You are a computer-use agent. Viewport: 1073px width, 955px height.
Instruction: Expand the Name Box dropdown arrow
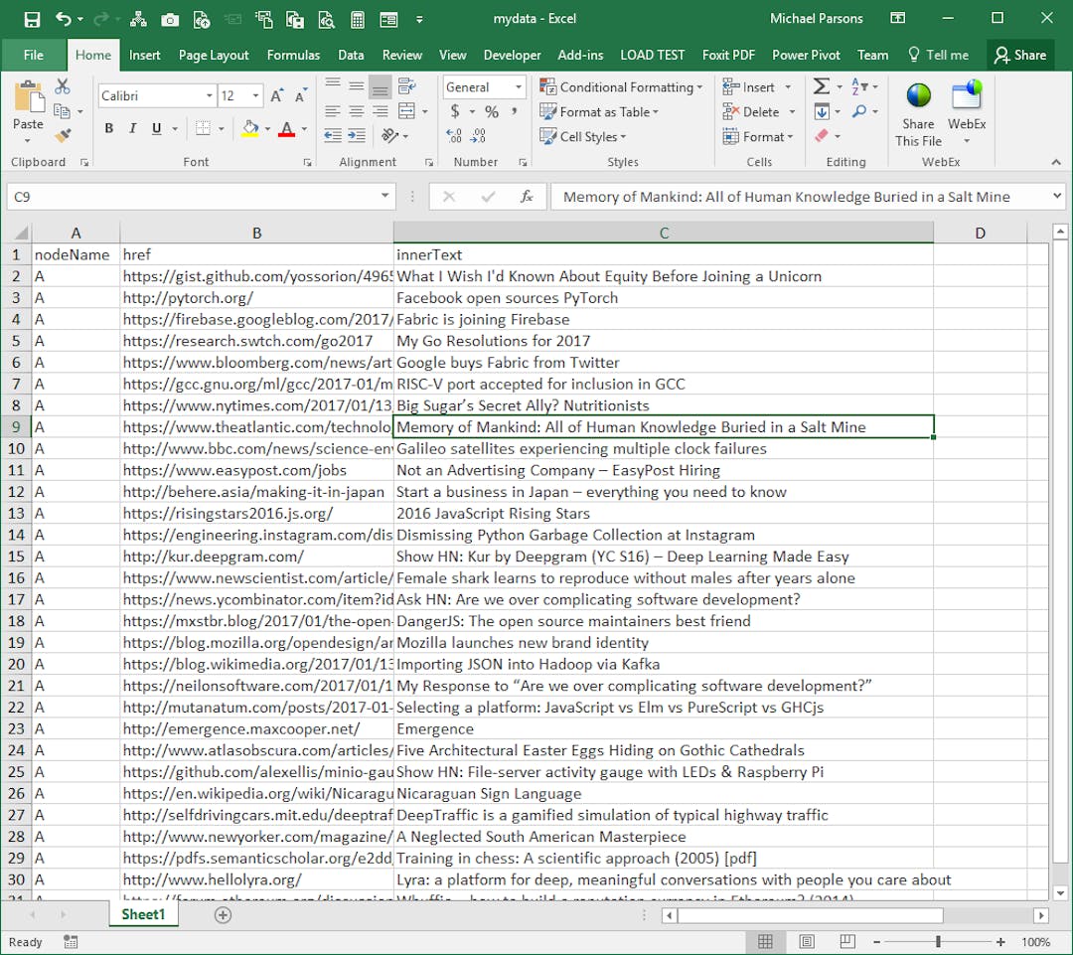tap(387, 196)
